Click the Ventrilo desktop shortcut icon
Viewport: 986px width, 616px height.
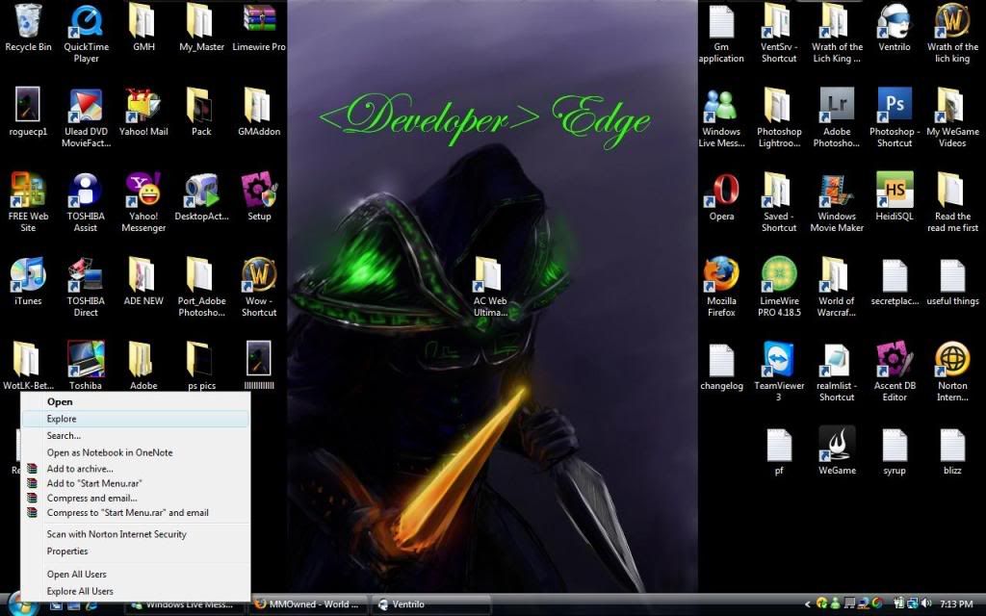coord(895,21)
